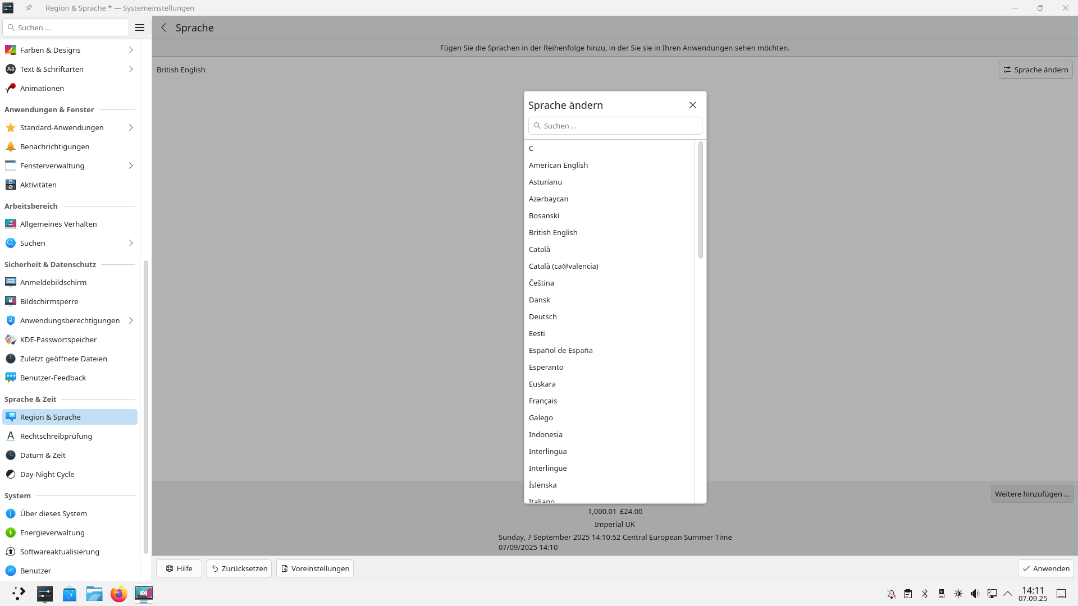Launch Firefox from the taskbar
Viewport: 1078px width, 606px height.
click(118, 594)
